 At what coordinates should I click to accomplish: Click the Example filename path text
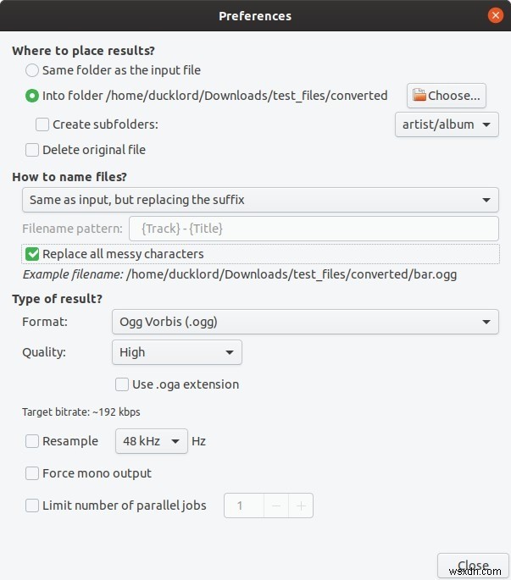[x=292, y=275]
